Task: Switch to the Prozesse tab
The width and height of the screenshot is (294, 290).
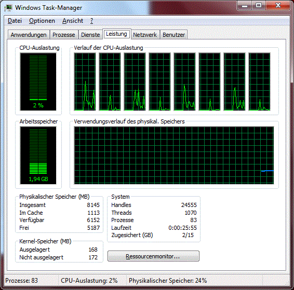Action: click(64, 35)
